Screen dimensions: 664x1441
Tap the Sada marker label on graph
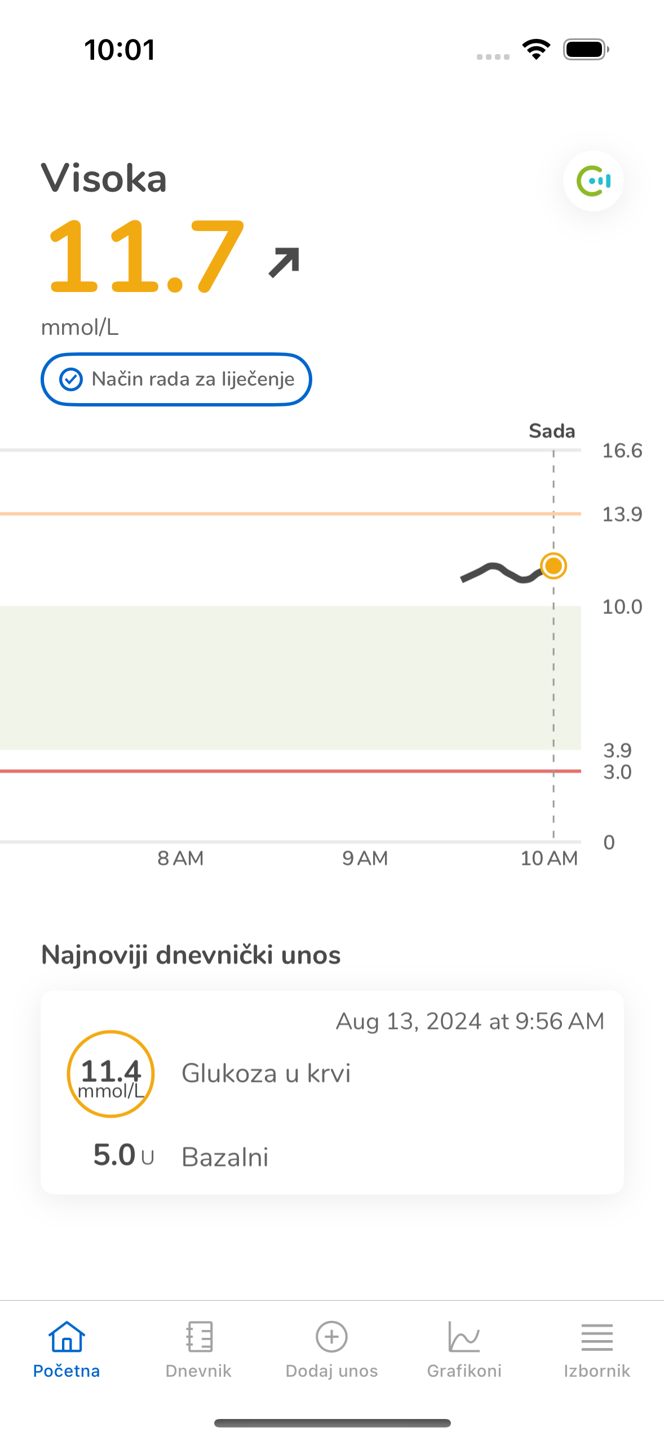point(551,431)
